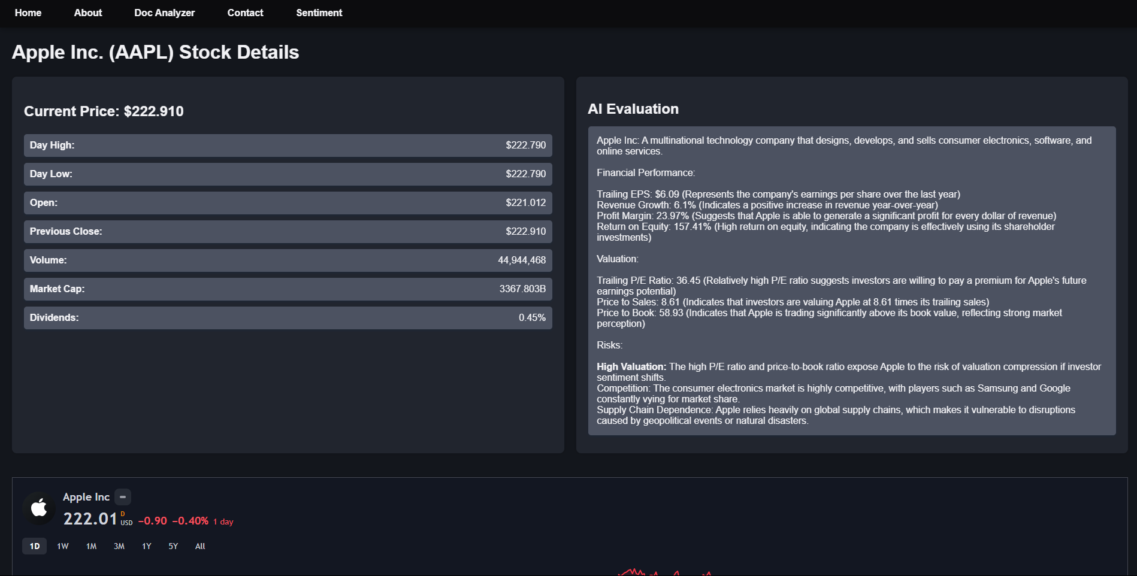Switch chart to 1W range

pyautogui.click(x=63, y=546)
